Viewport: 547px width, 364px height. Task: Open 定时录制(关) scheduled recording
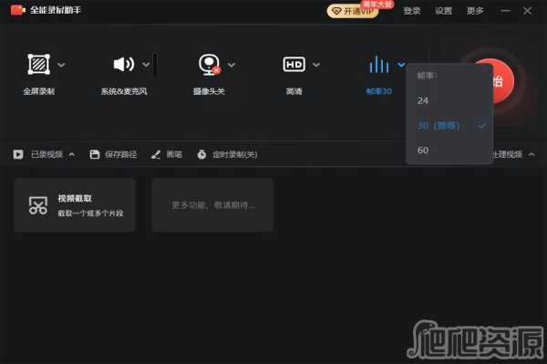coord(235,154)
